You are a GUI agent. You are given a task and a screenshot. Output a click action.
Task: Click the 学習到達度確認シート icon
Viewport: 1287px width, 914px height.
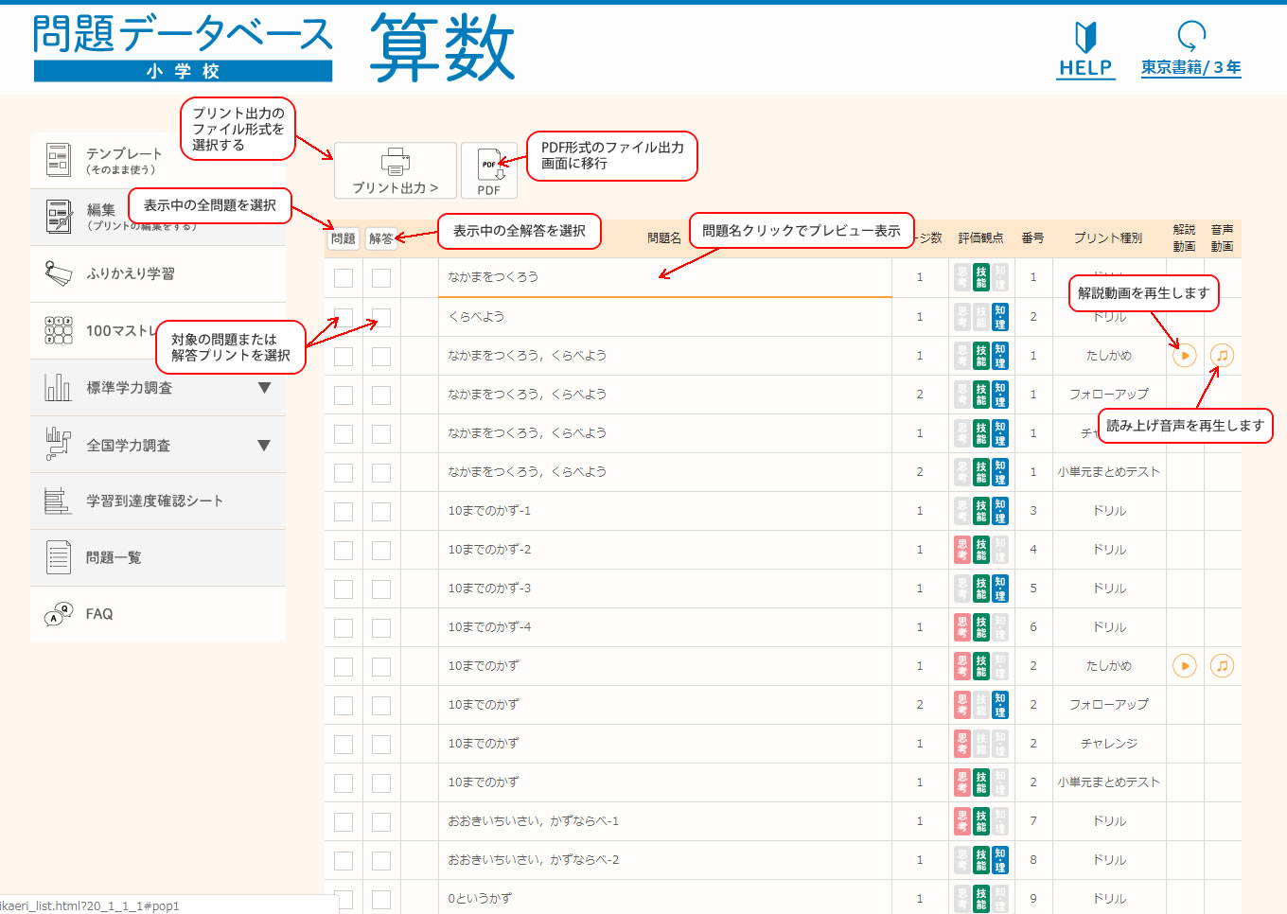coord(58,501)
